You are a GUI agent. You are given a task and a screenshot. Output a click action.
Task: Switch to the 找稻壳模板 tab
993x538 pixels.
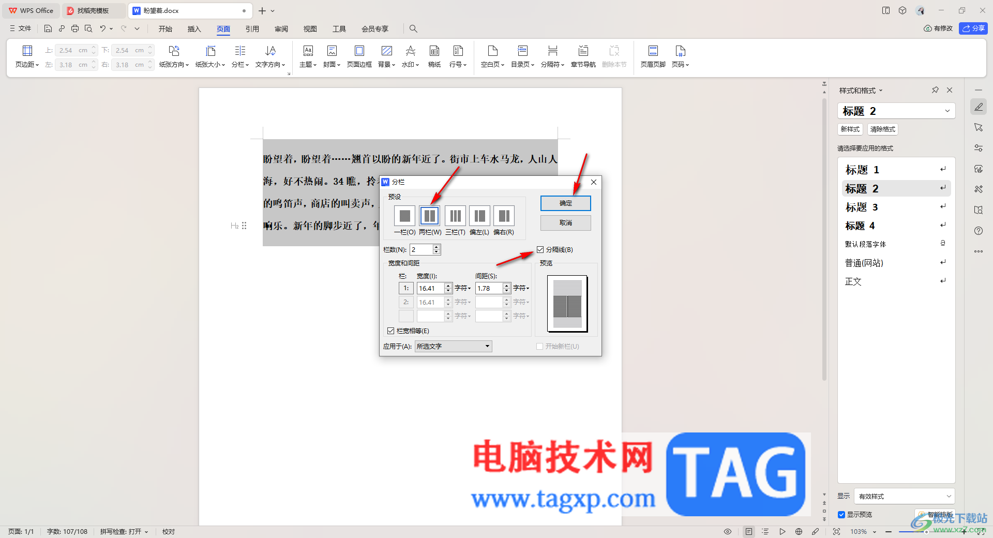(93, 10)
